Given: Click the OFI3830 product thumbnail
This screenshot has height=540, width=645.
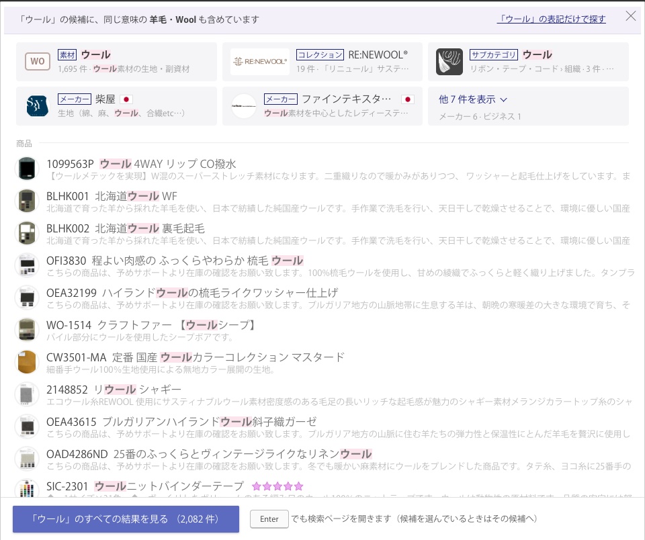Looking at the screenshot, I should pyautogui.click(x=27, y=265).
